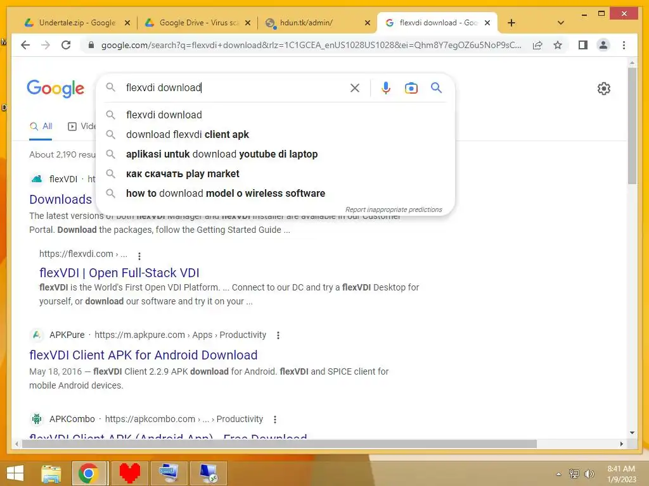Viewport: 649px width, 486px height.
Task: Click the horizontal scrollbar thumb
Action: pyautogui.click(x=280, y=444)
